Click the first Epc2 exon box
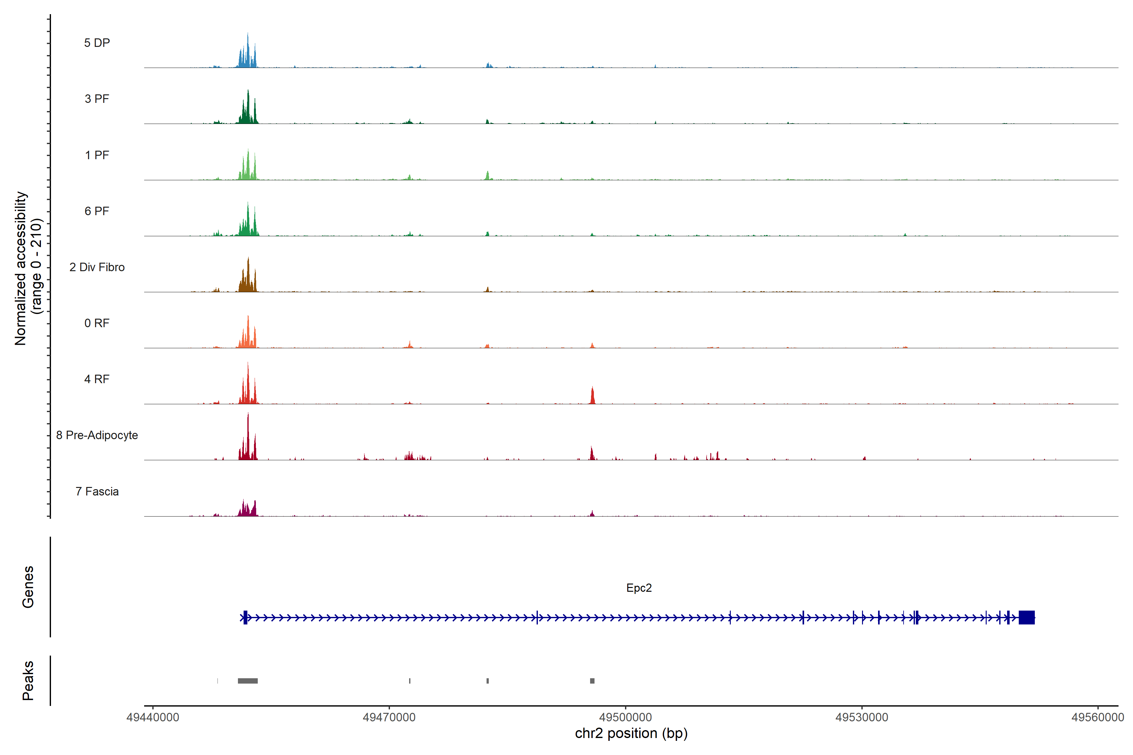Image resolution: width=1133 pixels, height=755 pixels. 245,617
